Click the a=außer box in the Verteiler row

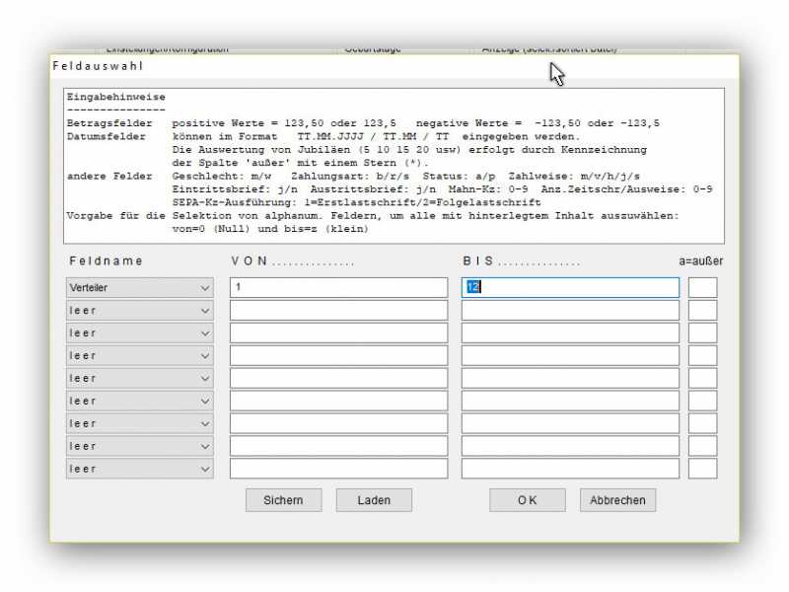702,288
